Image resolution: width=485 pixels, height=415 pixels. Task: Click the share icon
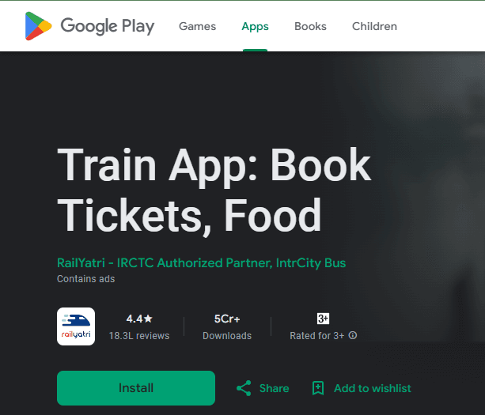(244, 388)
